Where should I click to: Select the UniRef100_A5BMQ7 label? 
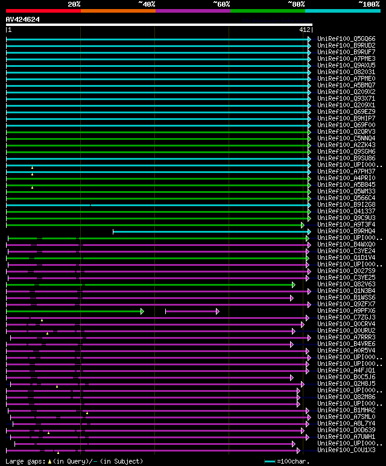[346, 85]
